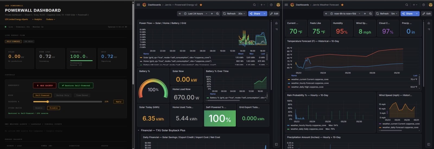Image resolution: width=434 pixels, height=149 pixels.
Task: Click the Battery % gauge panel
Action: [153, 85]
